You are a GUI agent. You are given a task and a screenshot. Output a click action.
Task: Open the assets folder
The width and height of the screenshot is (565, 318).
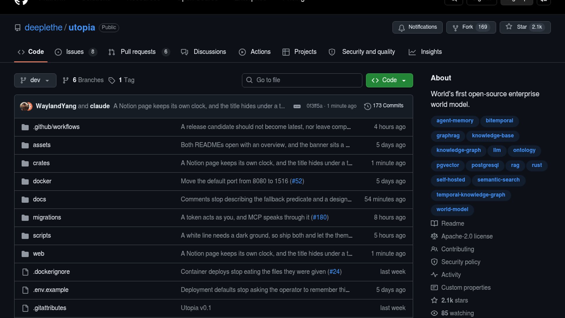(x=41, y=145)
